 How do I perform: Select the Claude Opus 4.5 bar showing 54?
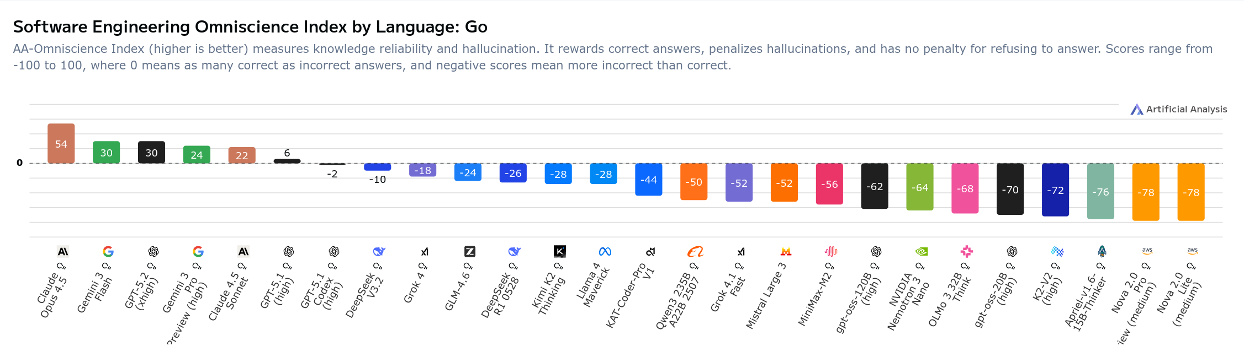pyautogui.click(x=61, y=144)
